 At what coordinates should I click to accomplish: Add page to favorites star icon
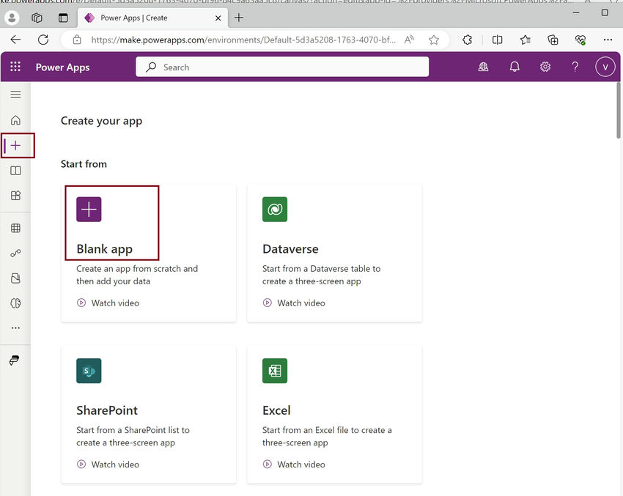click(x=434, y=40)
